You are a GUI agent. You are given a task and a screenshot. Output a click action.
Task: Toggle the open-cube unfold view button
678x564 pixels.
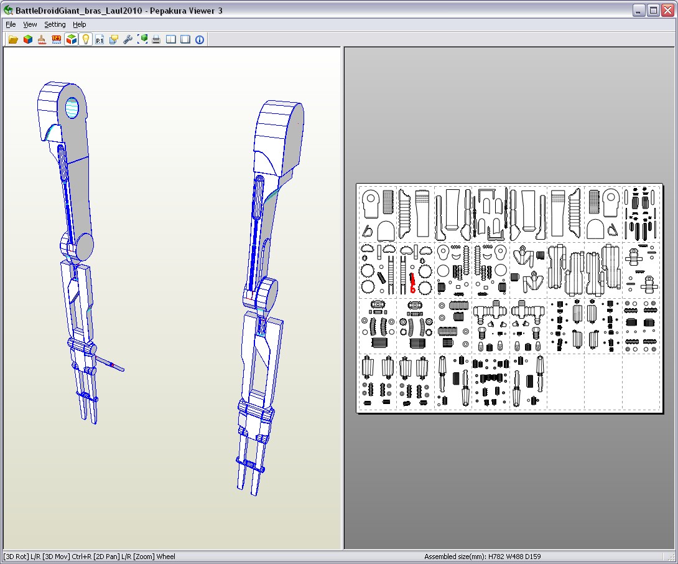(72, 39)
